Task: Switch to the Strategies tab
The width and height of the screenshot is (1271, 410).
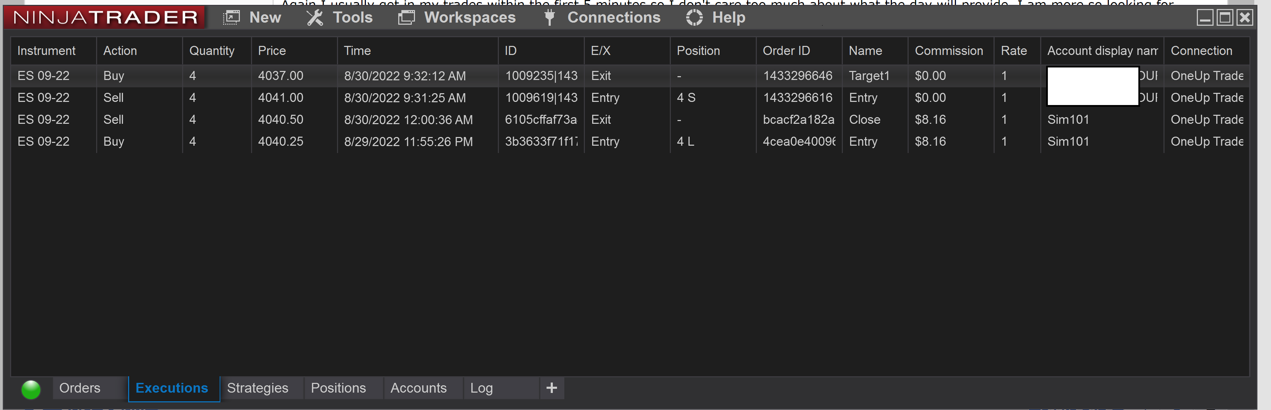Action: (261, 388)
